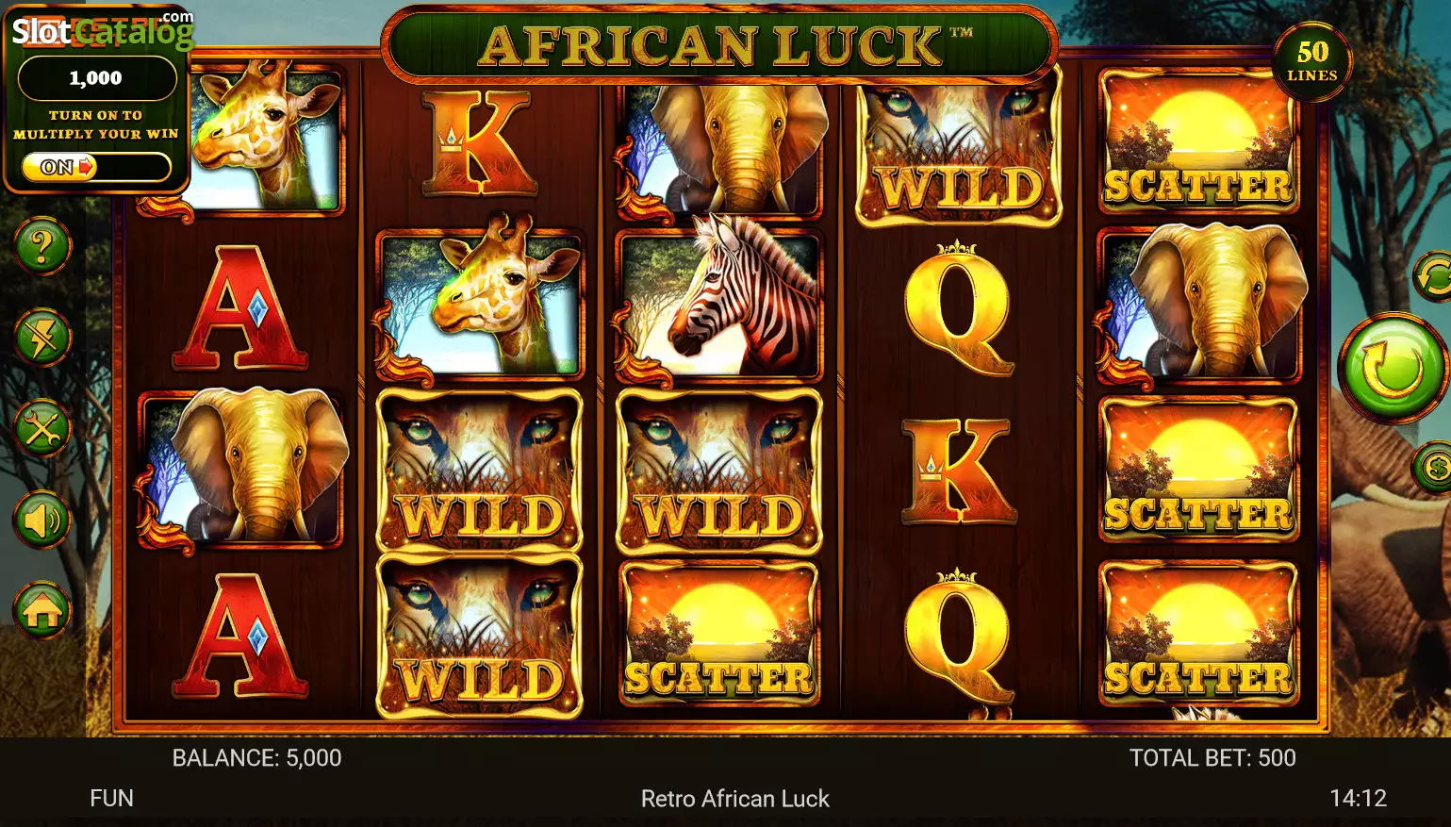Spin the reels with the green button
Image resolution: width=1451 pixels, height=827 pixels.
1393,368
